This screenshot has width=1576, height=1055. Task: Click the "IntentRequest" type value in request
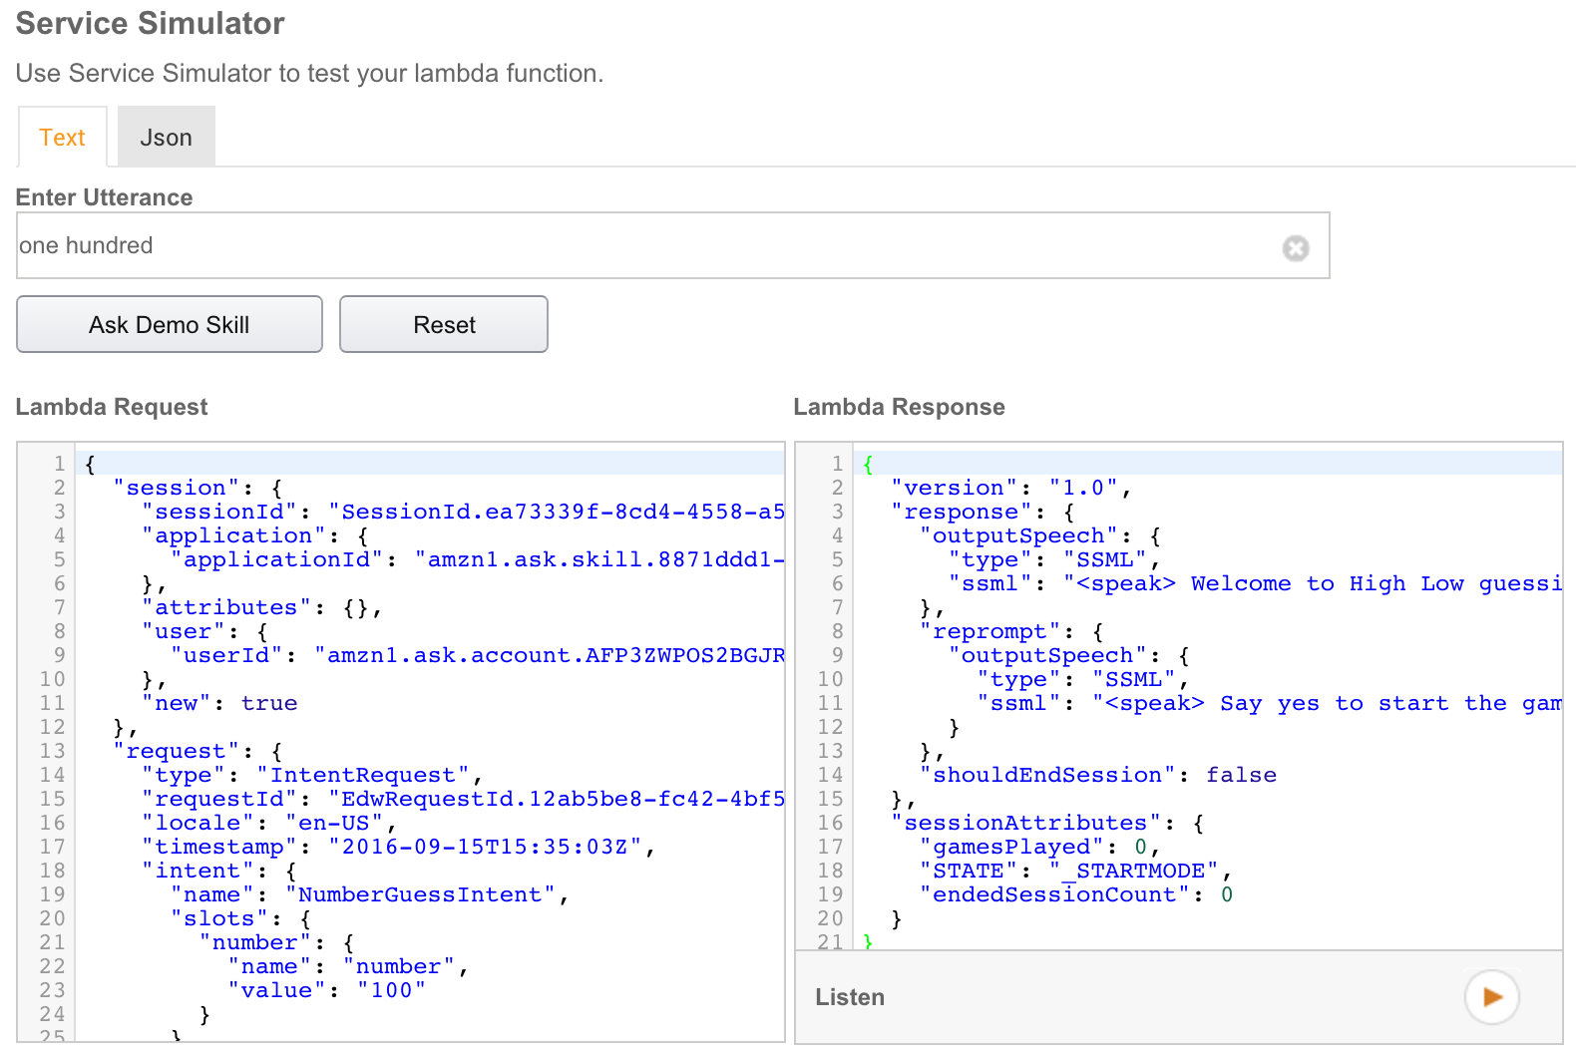[x=362, y=775]
